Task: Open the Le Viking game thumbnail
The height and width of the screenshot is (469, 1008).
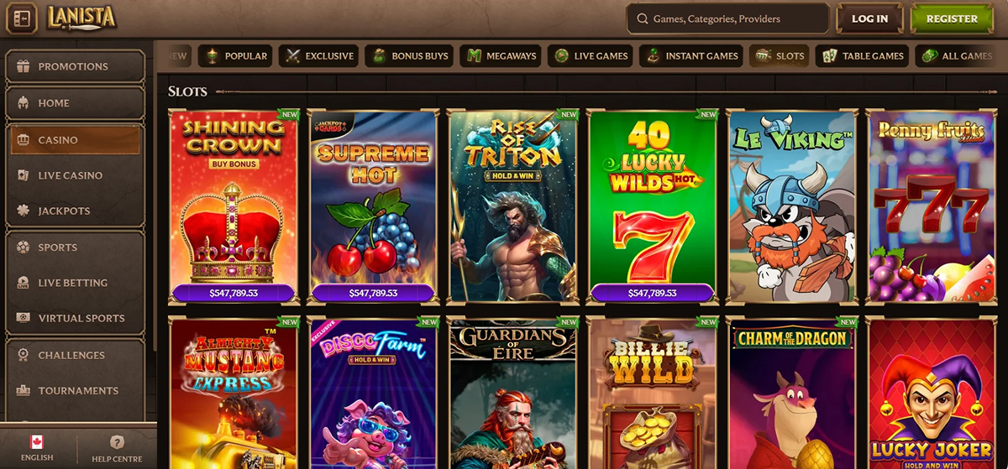Action: 791,206
